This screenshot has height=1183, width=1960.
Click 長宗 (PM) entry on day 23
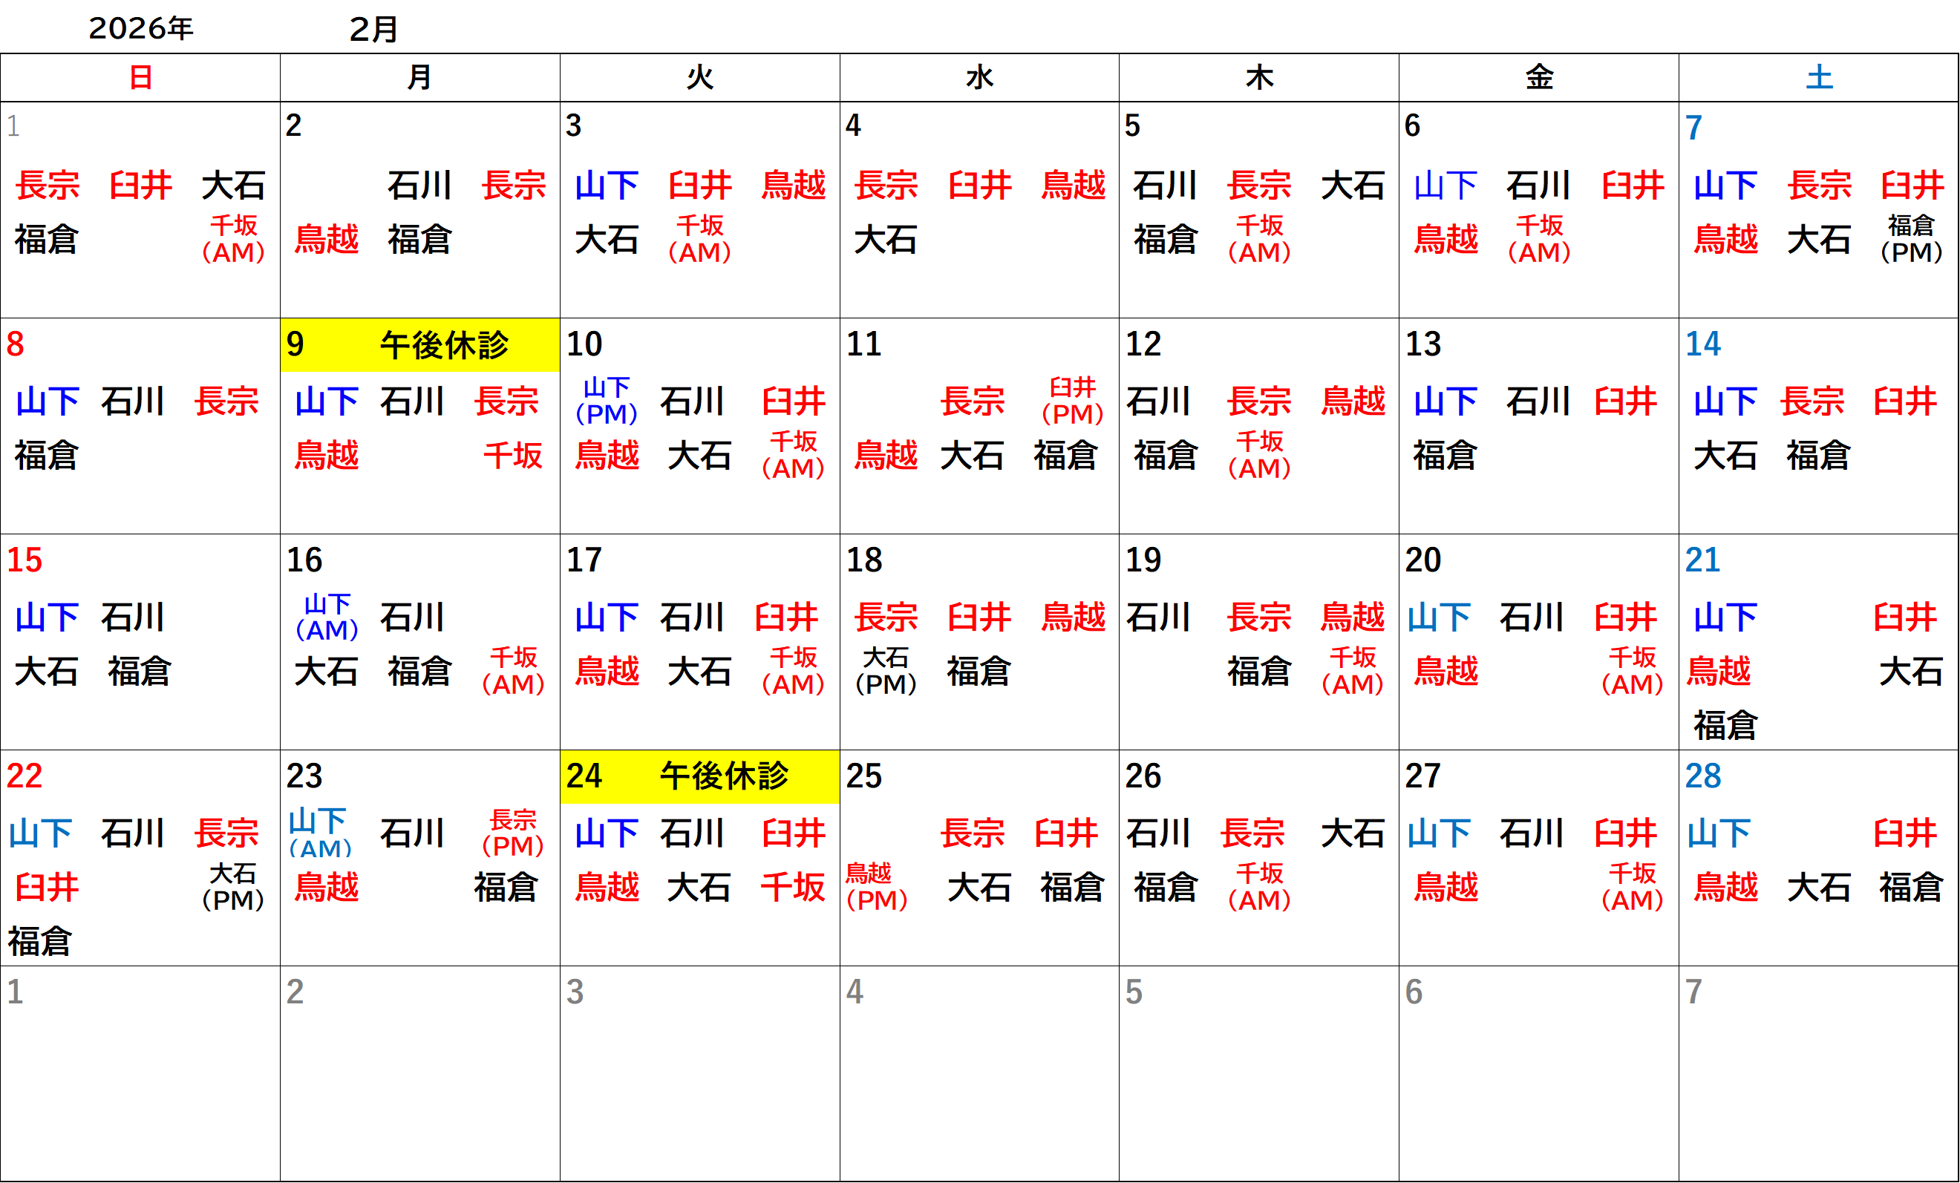[x=513, y=833]
